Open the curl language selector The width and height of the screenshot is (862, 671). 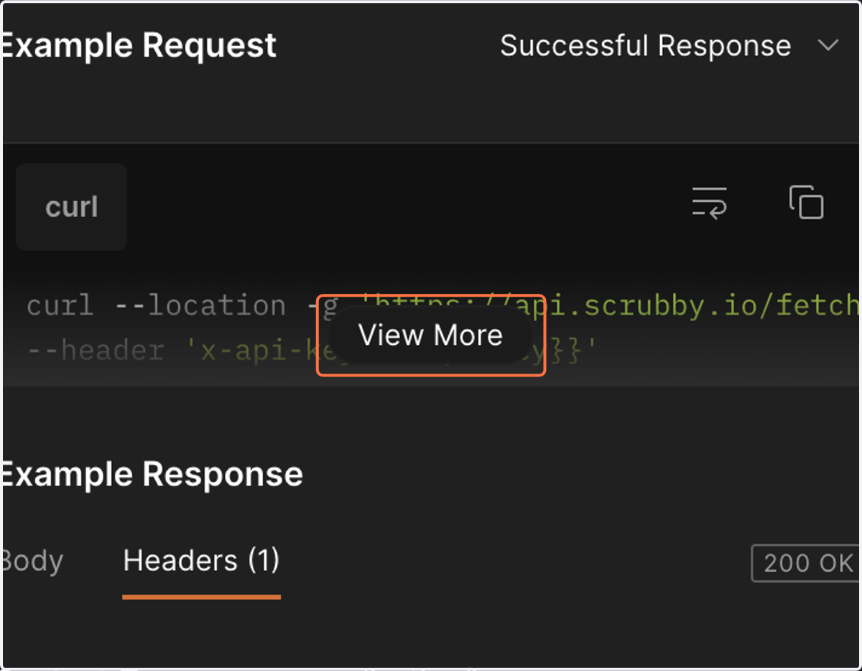click(71, 207)
